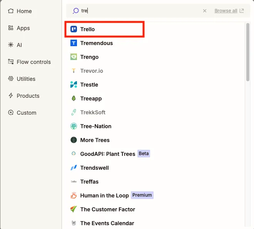Click the AI sparkle icon in sidebar
254x229 pixels.
click(11, 45)
